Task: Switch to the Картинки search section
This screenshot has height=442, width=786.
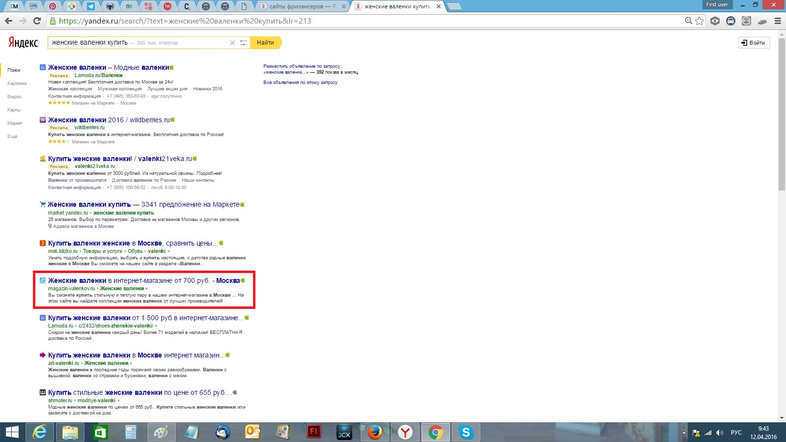Action: [x=17, y=83]
